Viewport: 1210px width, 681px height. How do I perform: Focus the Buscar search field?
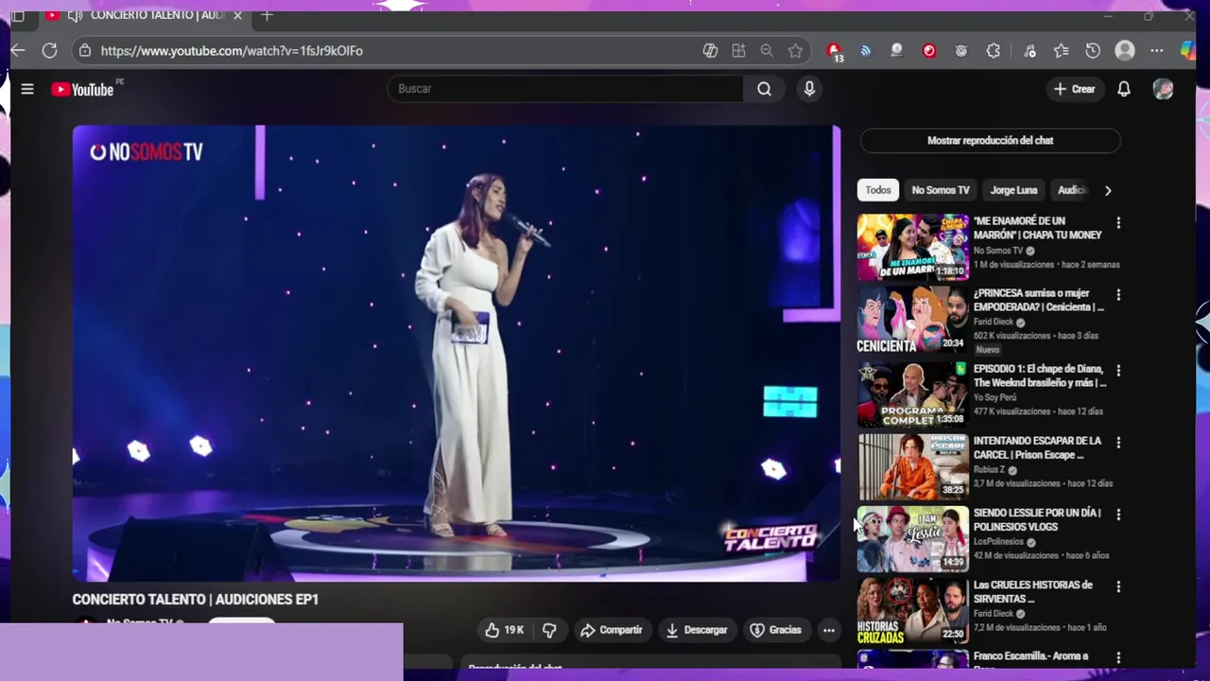click(x=565, y=89)
